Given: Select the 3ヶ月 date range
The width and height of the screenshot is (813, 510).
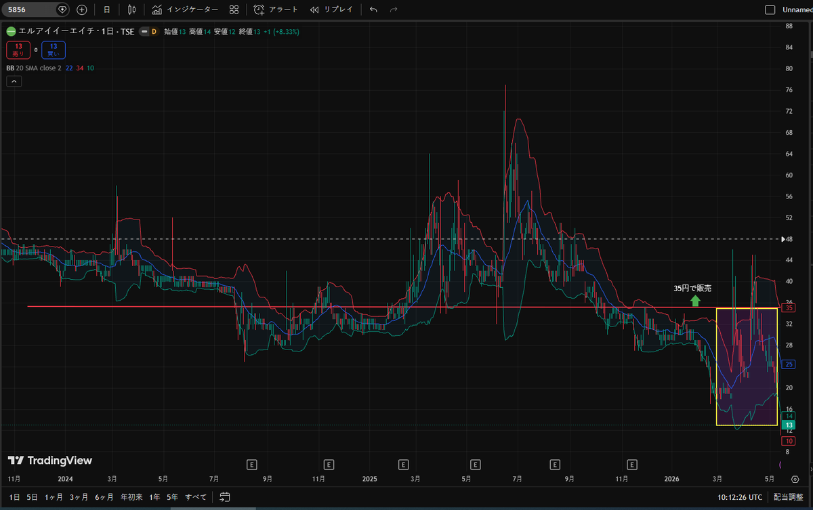Looking at the screenshot, I should click(79, 497).
